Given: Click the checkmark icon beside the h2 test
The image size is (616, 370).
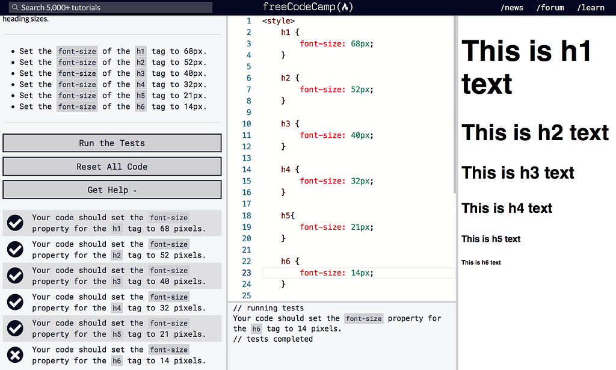Looking at the screenshot, I should click(x=15, y=249).
